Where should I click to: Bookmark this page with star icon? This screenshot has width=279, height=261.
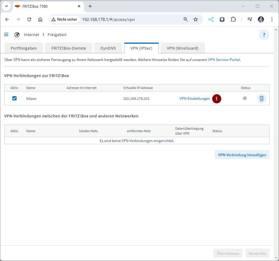(x=196, y=19)
